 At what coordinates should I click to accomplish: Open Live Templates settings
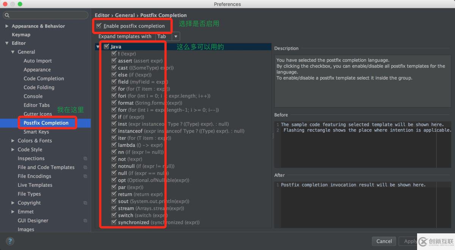35,185
